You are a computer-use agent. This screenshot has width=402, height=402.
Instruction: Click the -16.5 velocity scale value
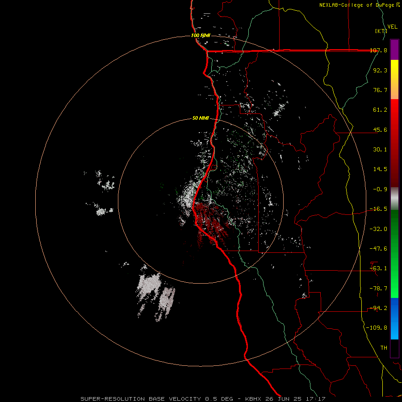[378, 209]
